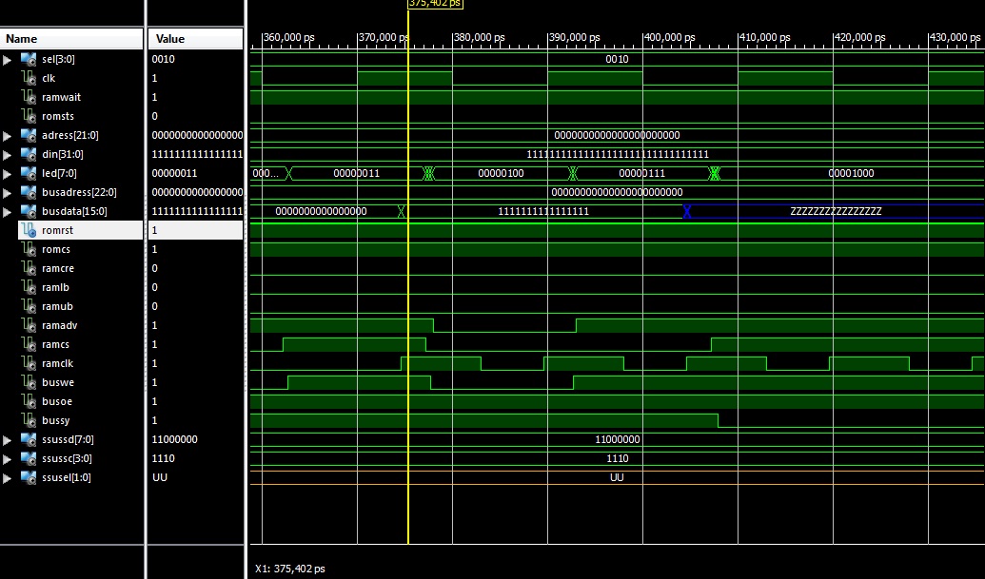
Task: Select the romrst signal name
Action: tap(57, 230)
